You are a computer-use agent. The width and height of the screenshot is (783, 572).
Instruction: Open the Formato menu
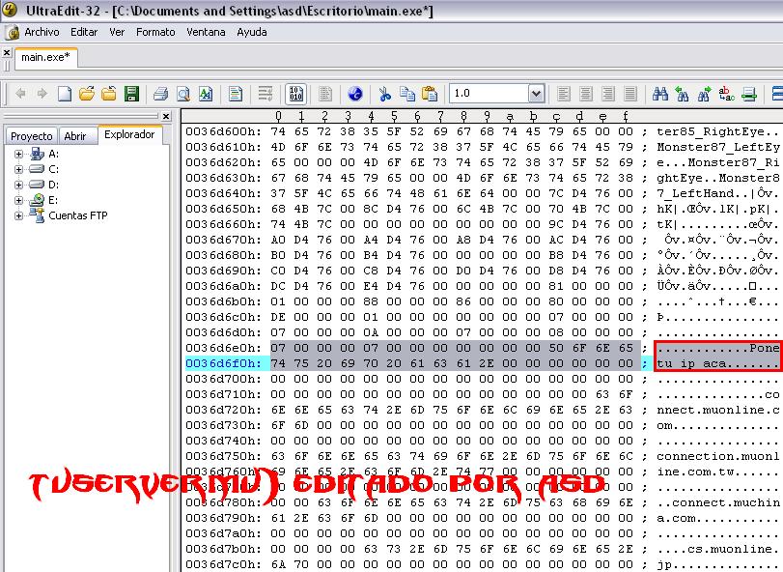coord(155,32)
